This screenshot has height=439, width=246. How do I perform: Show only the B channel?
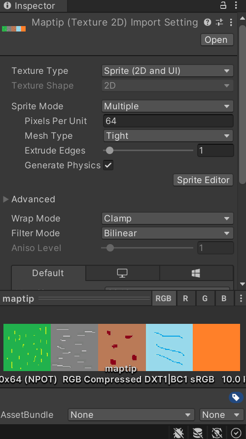pyautogui.click(x=224, y=298)
